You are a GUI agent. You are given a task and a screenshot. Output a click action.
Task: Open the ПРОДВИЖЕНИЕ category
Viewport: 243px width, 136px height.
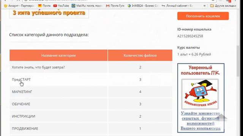pos(25,128)
